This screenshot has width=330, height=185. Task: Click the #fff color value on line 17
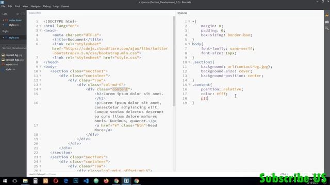click(221, 94)
